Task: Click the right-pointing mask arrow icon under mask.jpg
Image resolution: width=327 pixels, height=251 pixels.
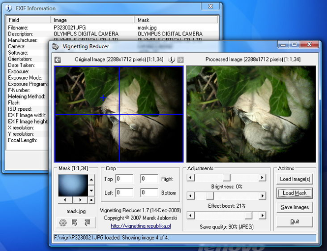Action: (87, 223)
